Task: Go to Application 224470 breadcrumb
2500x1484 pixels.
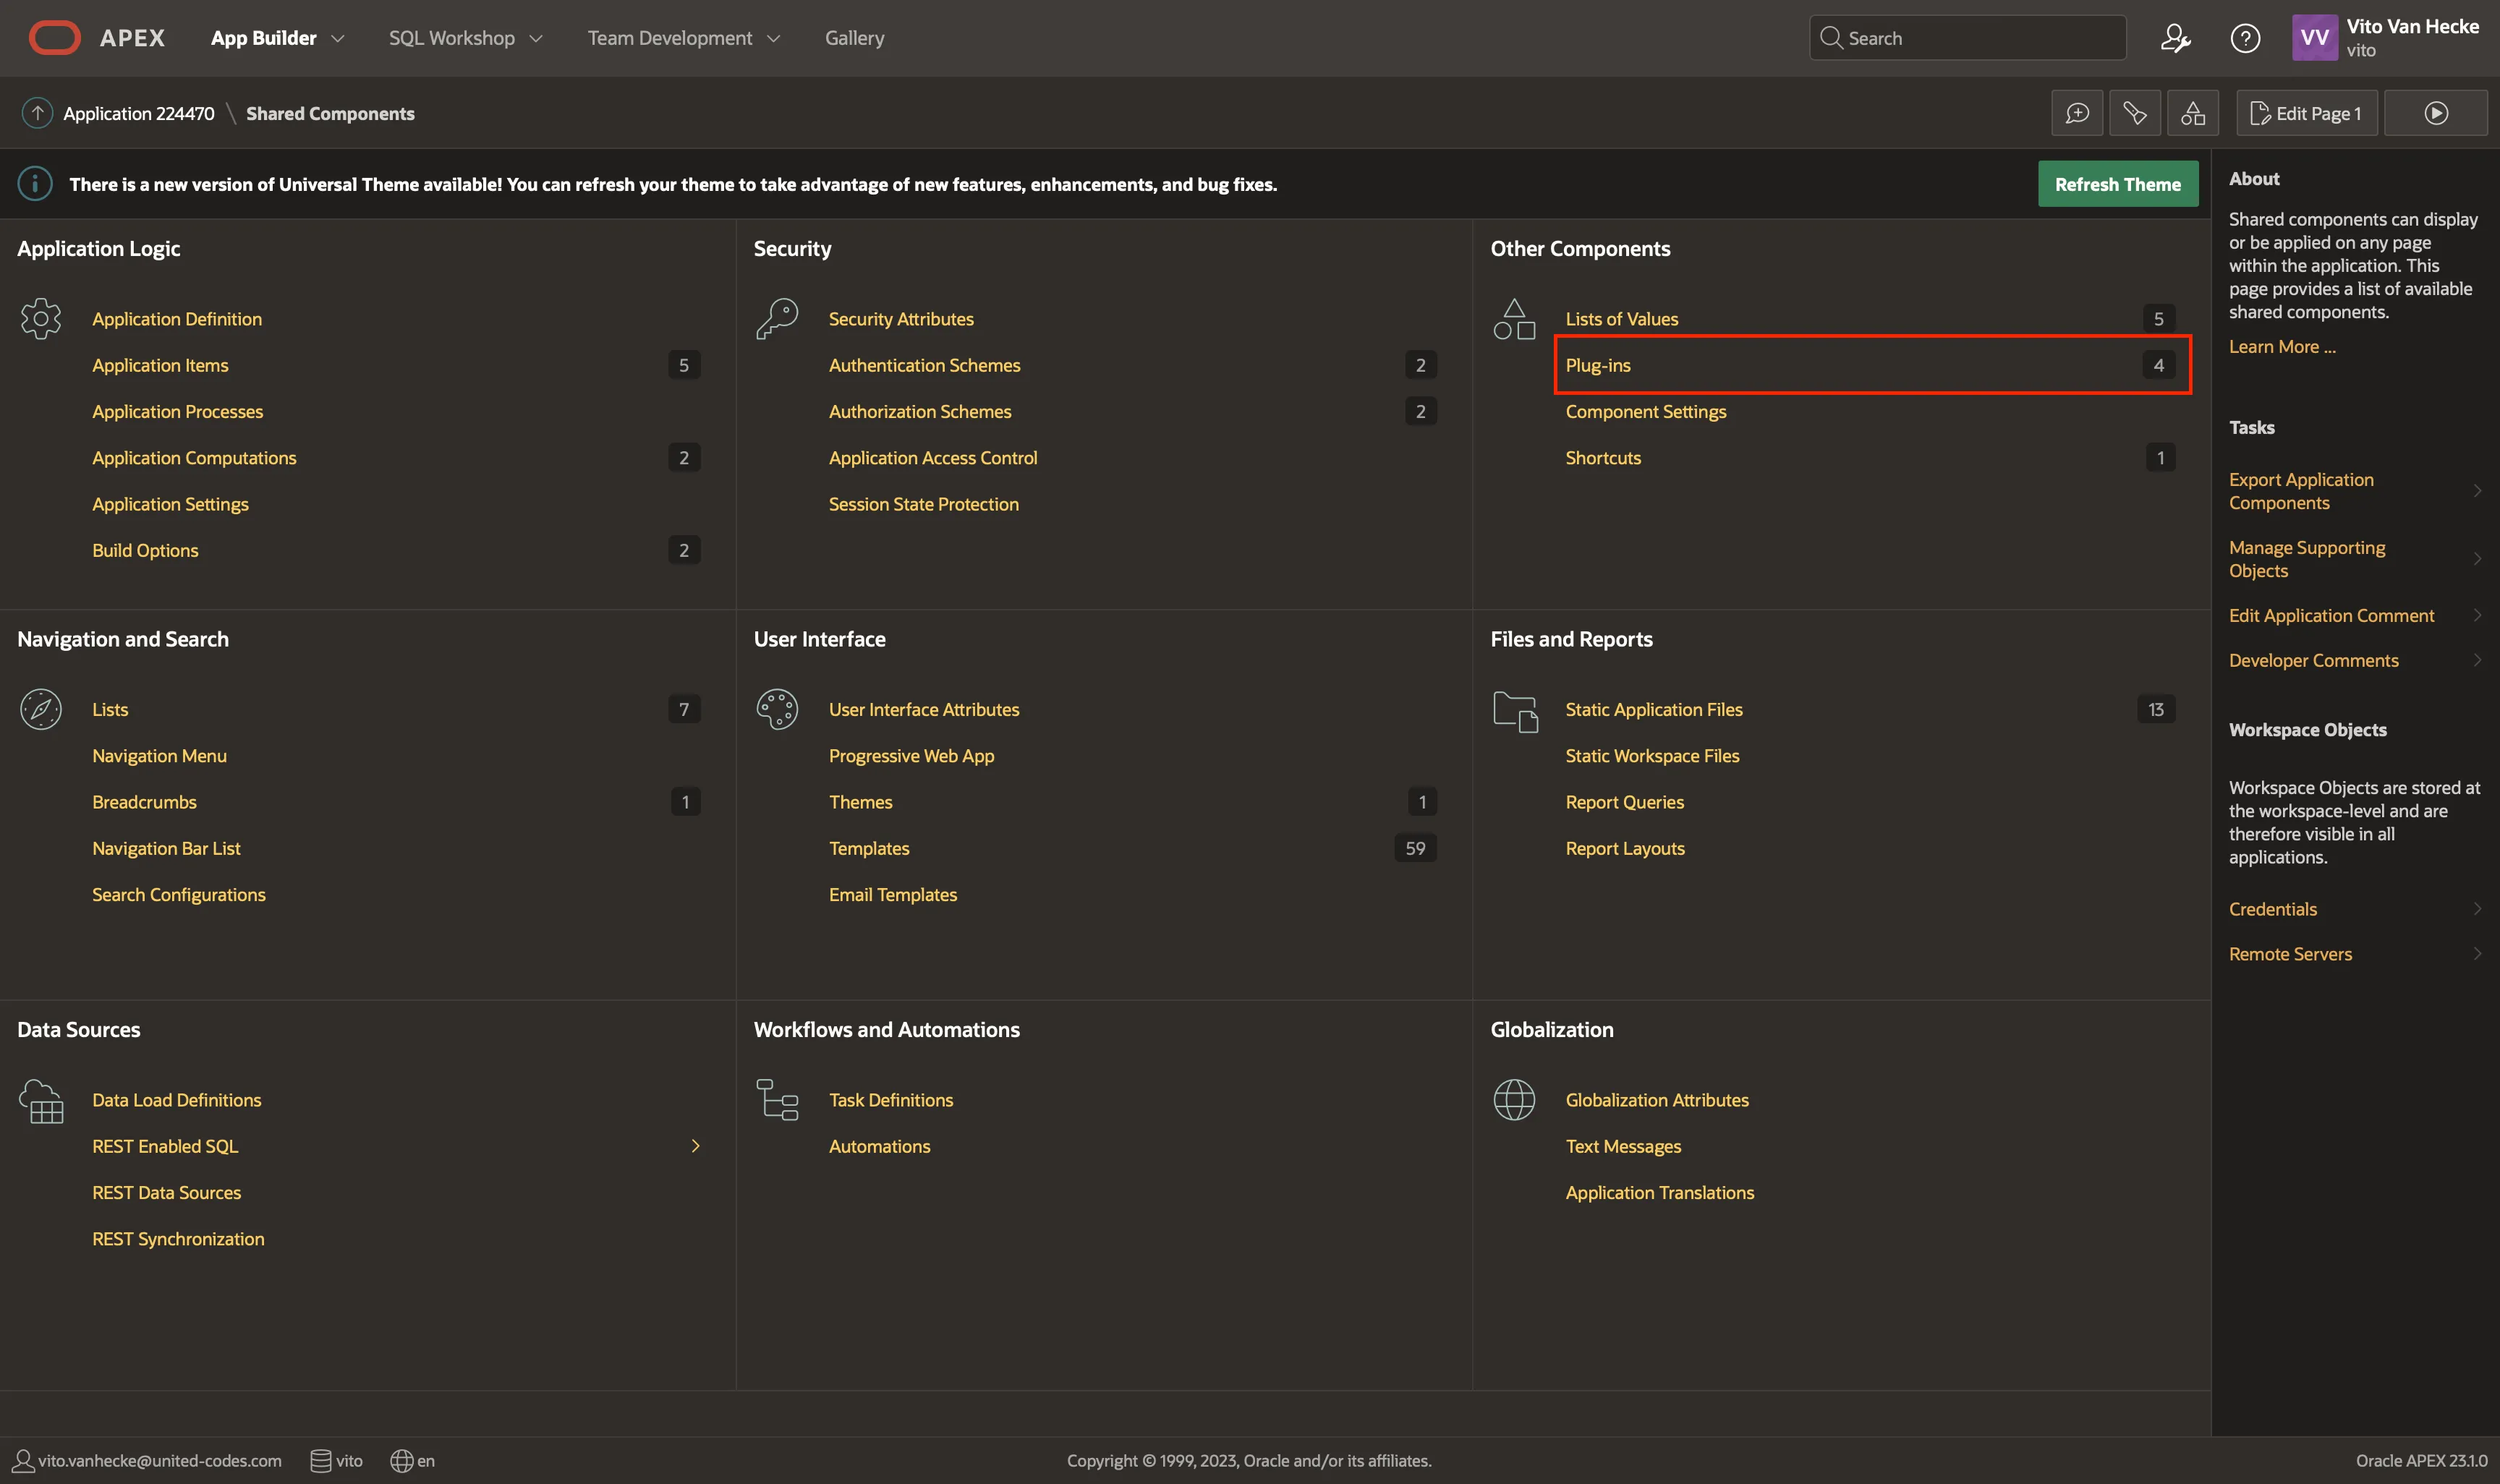Action: [138, 113]
